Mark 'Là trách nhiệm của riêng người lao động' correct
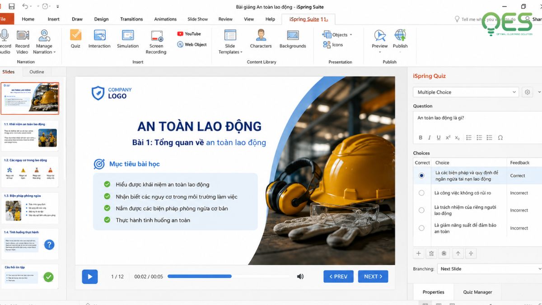 pos(421,210)
